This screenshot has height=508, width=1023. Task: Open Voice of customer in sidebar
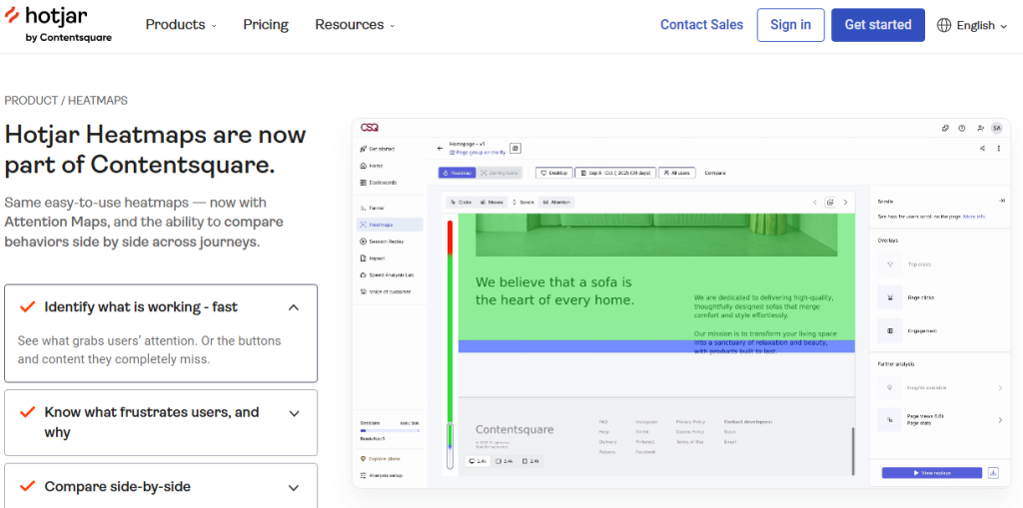coord(386,291)
